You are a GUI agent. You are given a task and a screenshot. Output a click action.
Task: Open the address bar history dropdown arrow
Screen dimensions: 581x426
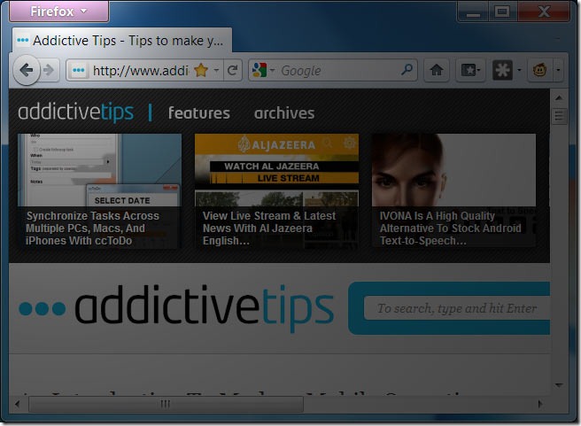point(216,70)
